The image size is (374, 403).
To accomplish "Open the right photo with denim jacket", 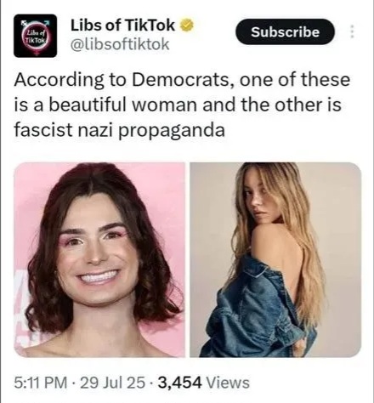I will (275, 259).
